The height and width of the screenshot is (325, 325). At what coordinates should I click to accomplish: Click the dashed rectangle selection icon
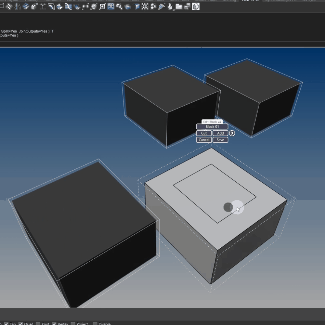point(1,6)
